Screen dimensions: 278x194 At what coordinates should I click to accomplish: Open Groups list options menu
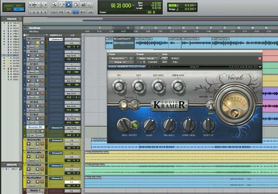click(20, 165)
